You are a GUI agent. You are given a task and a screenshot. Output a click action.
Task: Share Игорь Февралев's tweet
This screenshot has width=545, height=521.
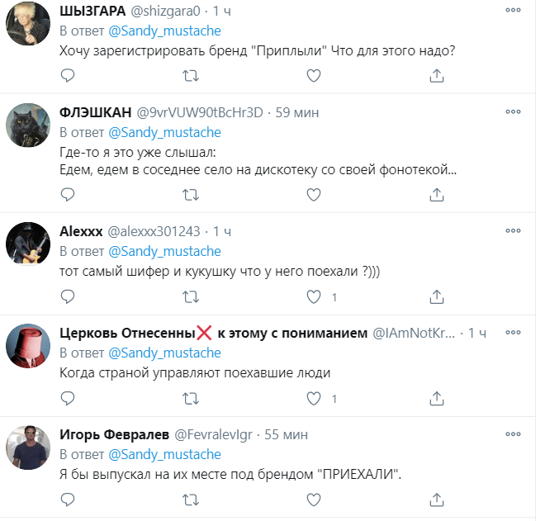click(x=437, y=500)
